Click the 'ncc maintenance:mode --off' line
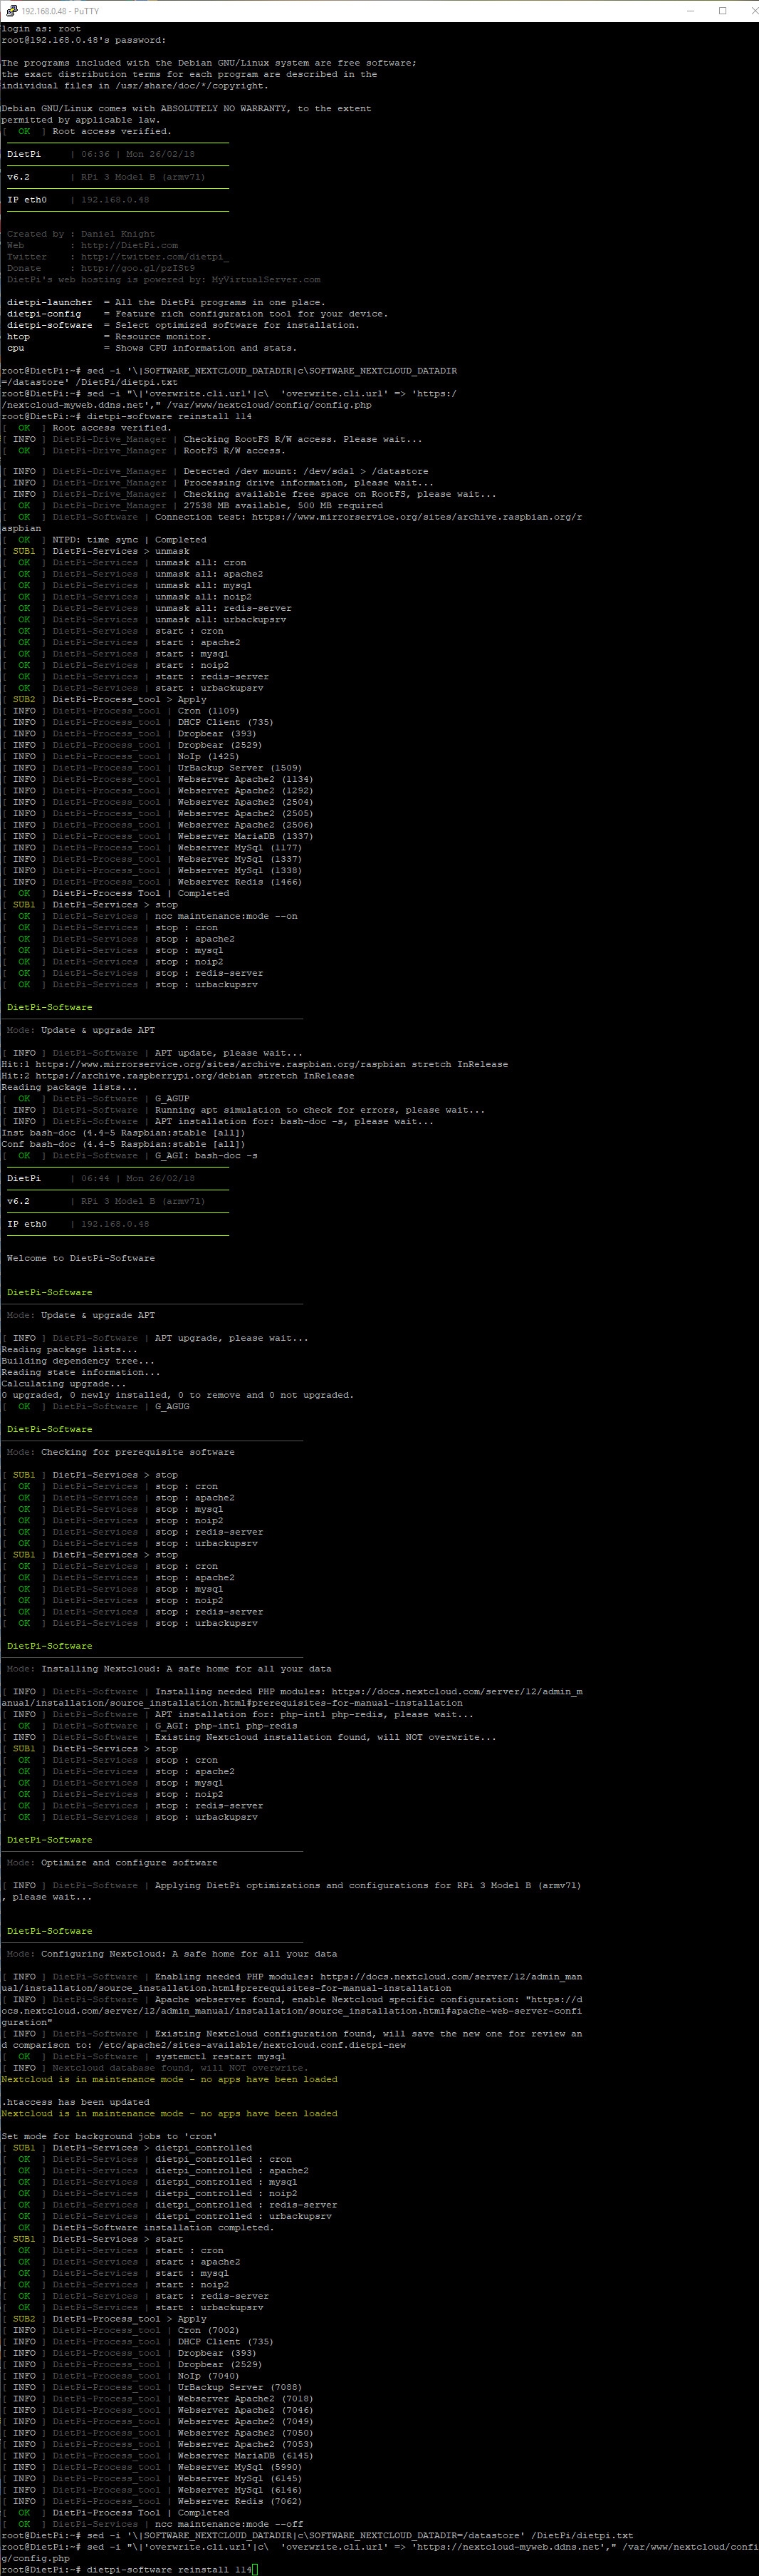The width and height of the screenshot is (759, 2576). (153, 2524)
